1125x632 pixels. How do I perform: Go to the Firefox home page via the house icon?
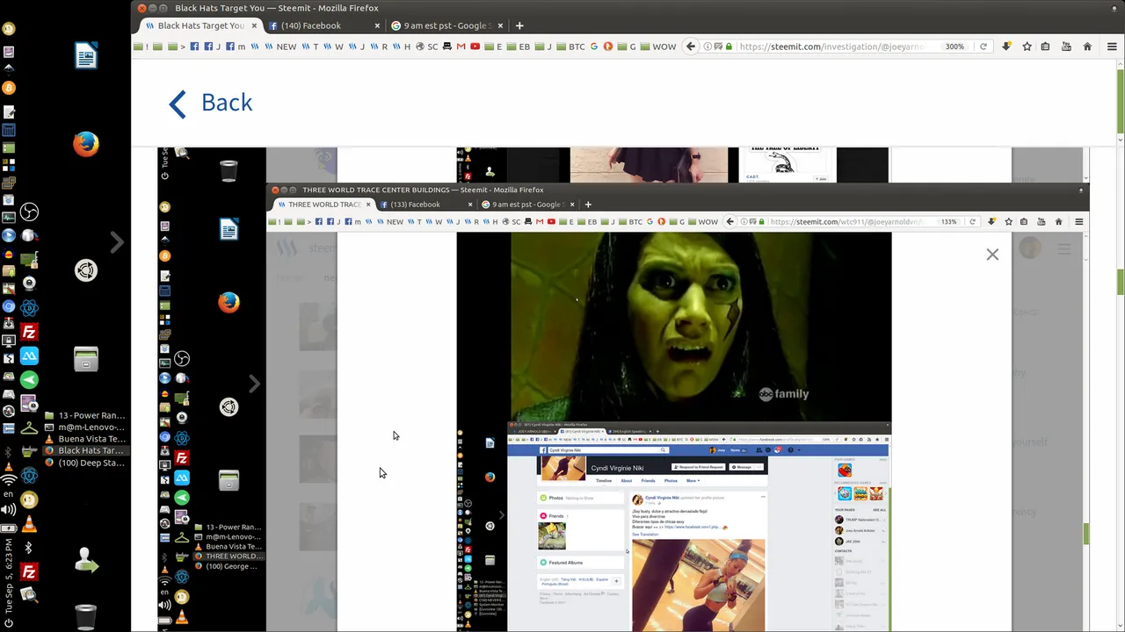click(x=1087, y=47)
